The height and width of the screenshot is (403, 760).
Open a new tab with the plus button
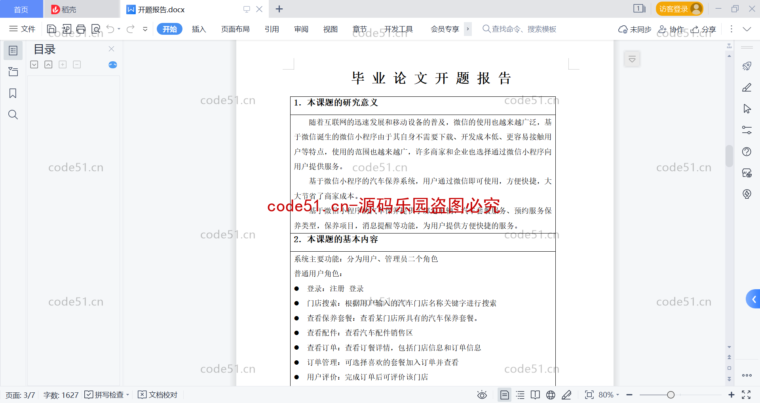click(x=279, y=9)
